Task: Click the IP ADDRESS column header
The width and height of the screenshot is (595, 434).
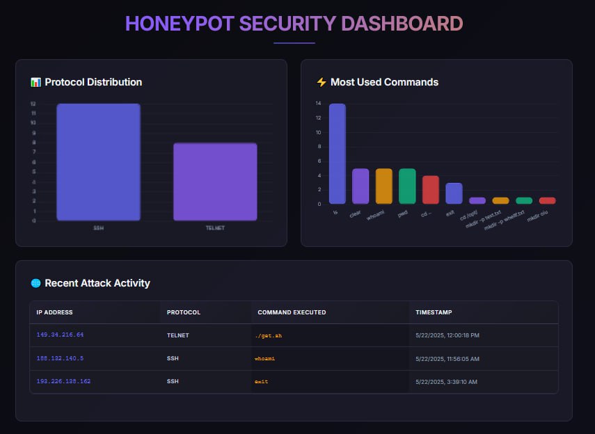Action: 54,312
